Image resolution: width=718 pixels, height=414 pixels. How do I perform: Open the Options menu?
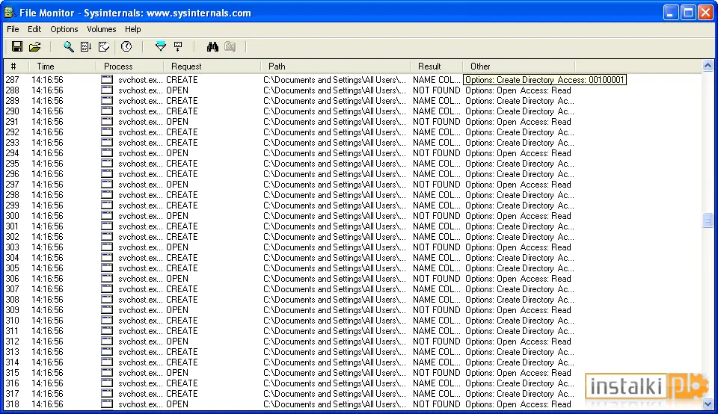[64, 29]
